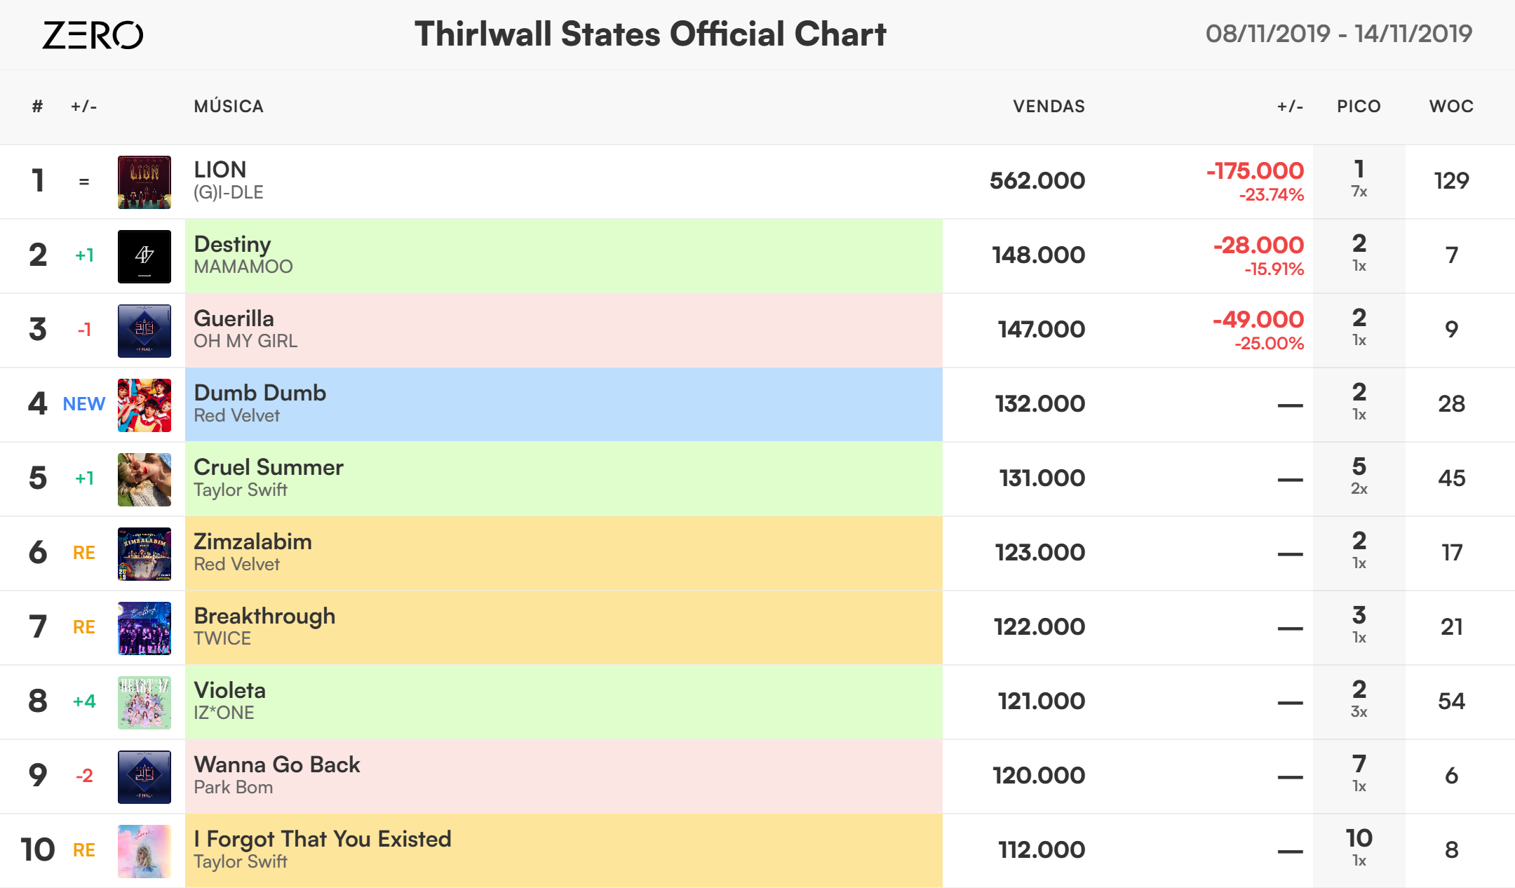Select the Guerilla album artwork
1515x888 pixels.
click(x=144, y=331)
